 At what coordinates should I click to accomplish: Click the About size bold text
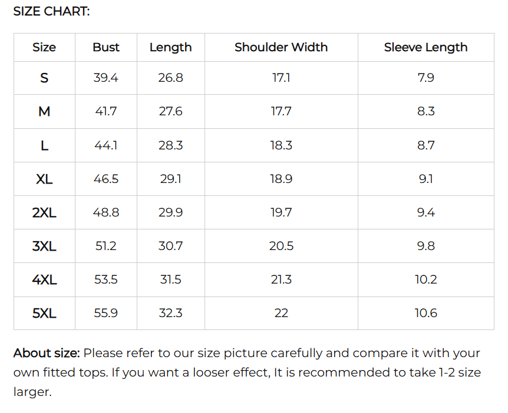click(47, 353)
